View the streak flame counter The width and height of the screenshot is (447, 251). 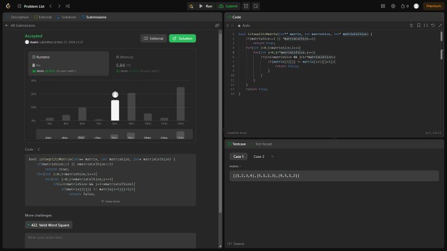[405, 6]
